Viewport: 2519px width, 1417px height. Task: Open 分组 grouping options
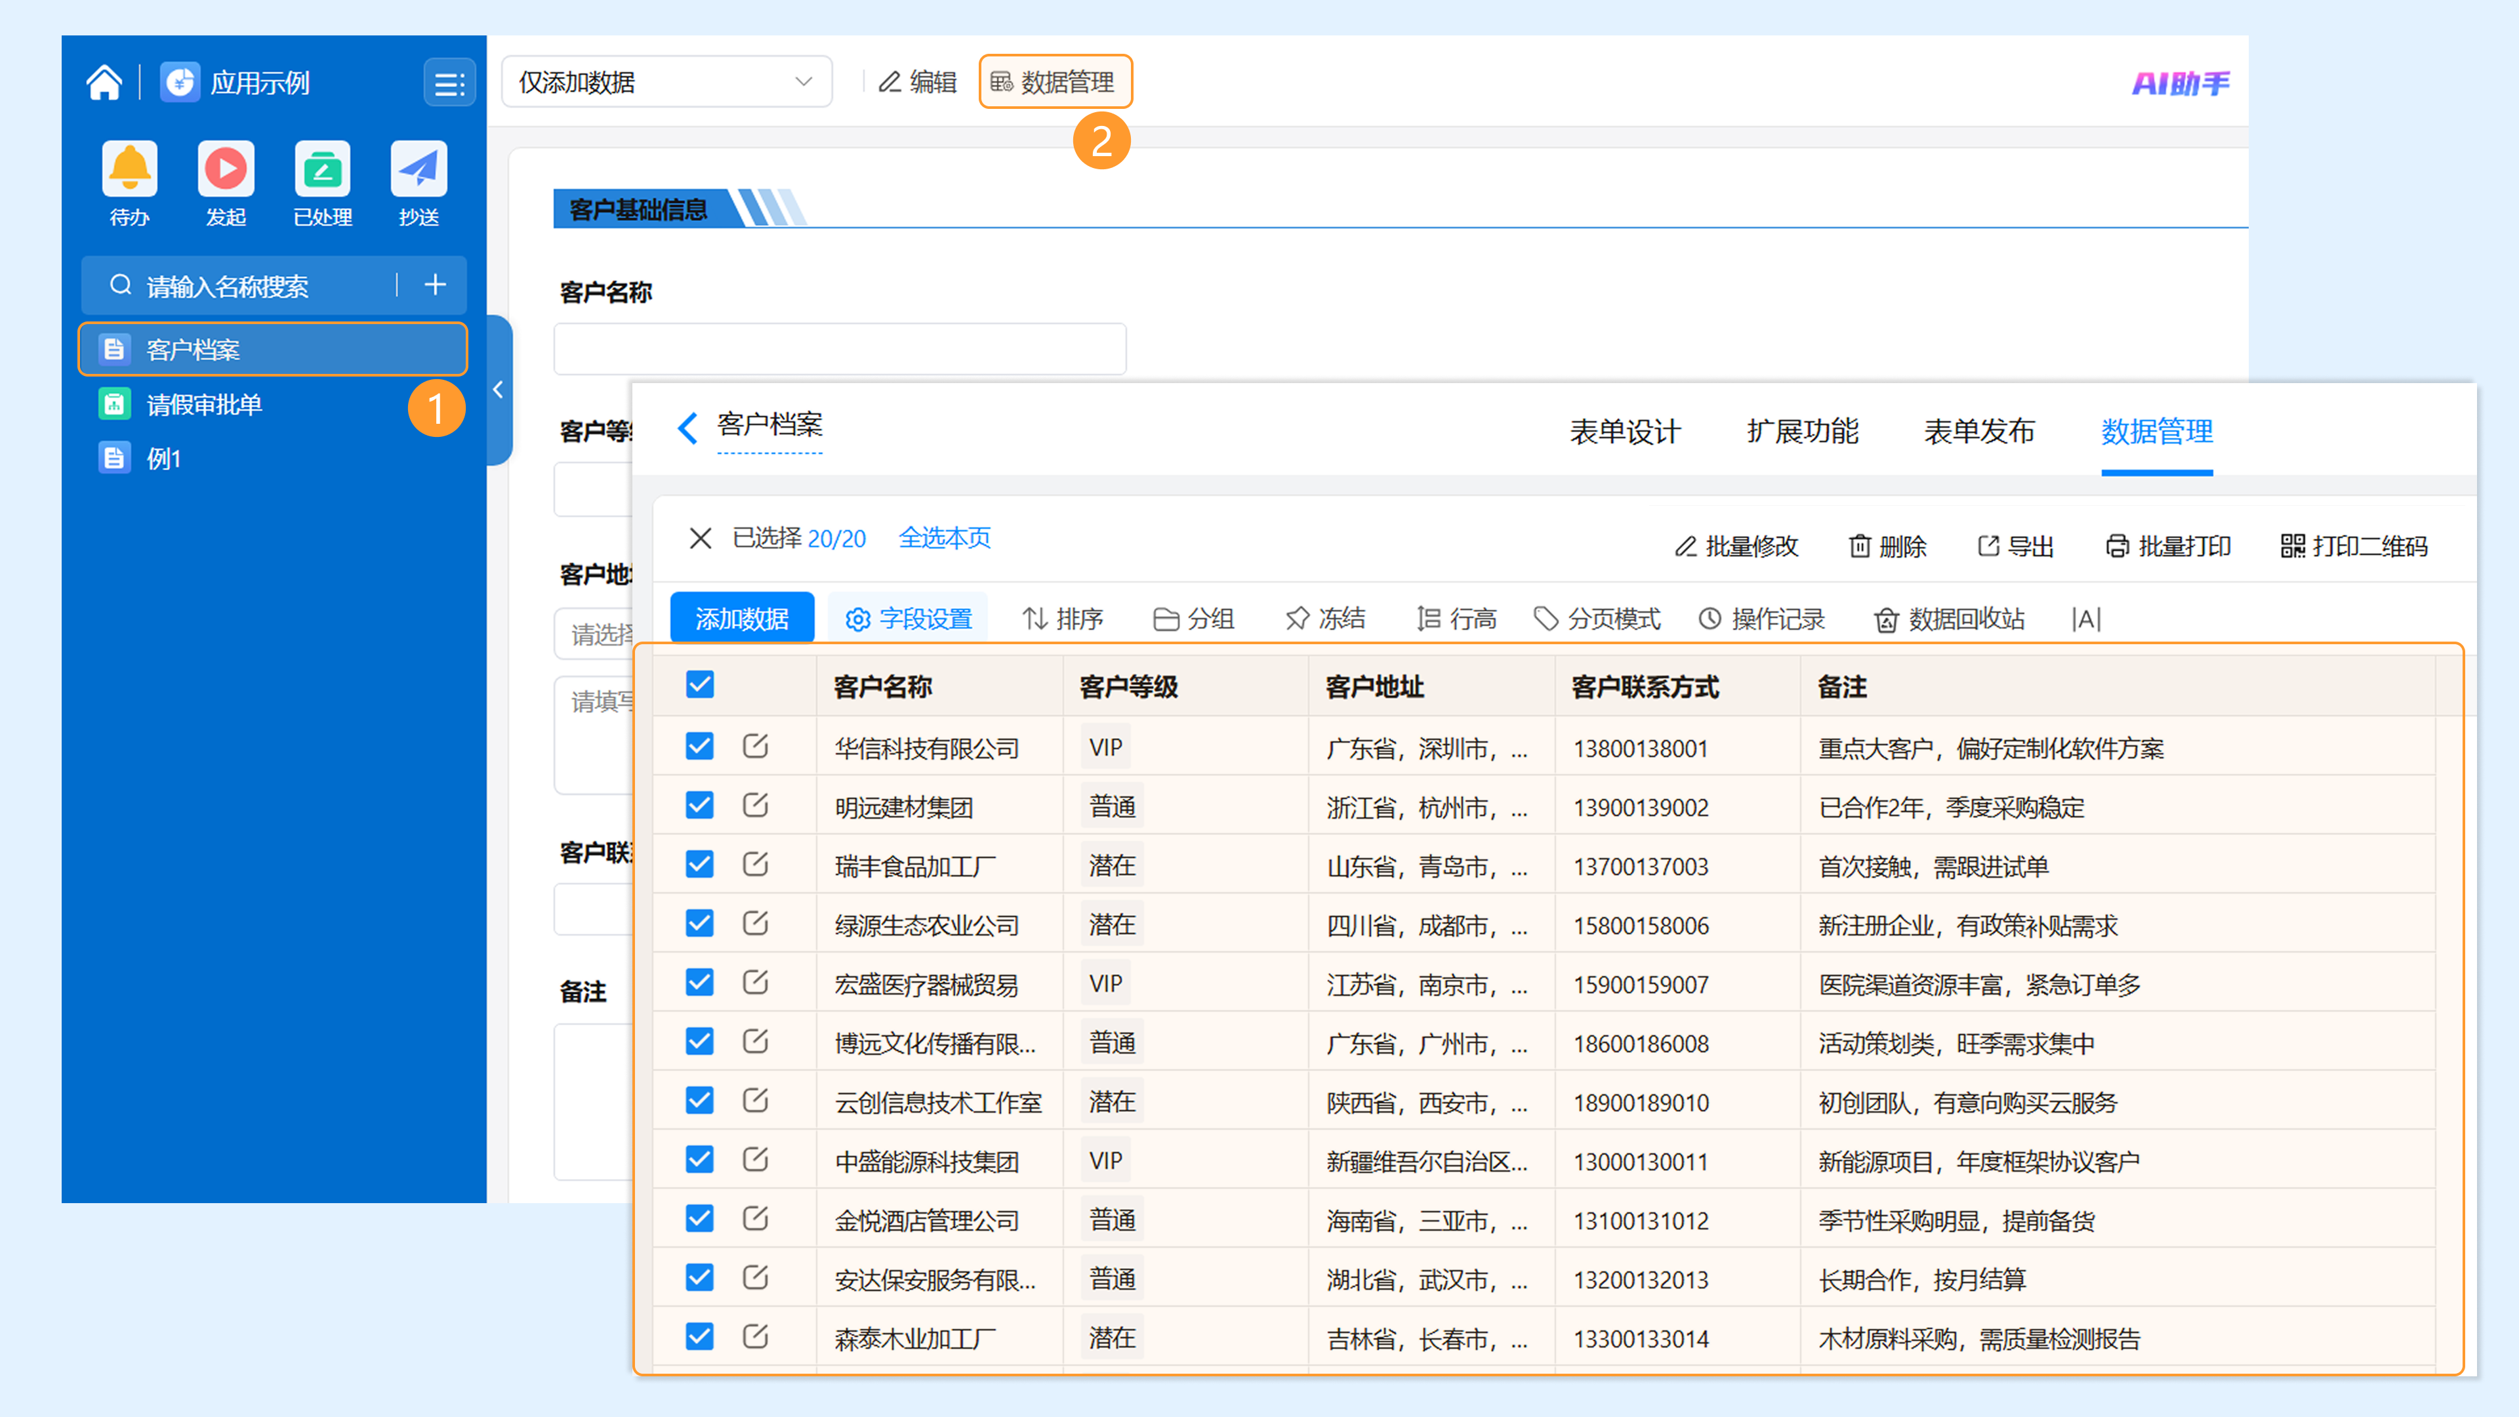[1194, 619]
